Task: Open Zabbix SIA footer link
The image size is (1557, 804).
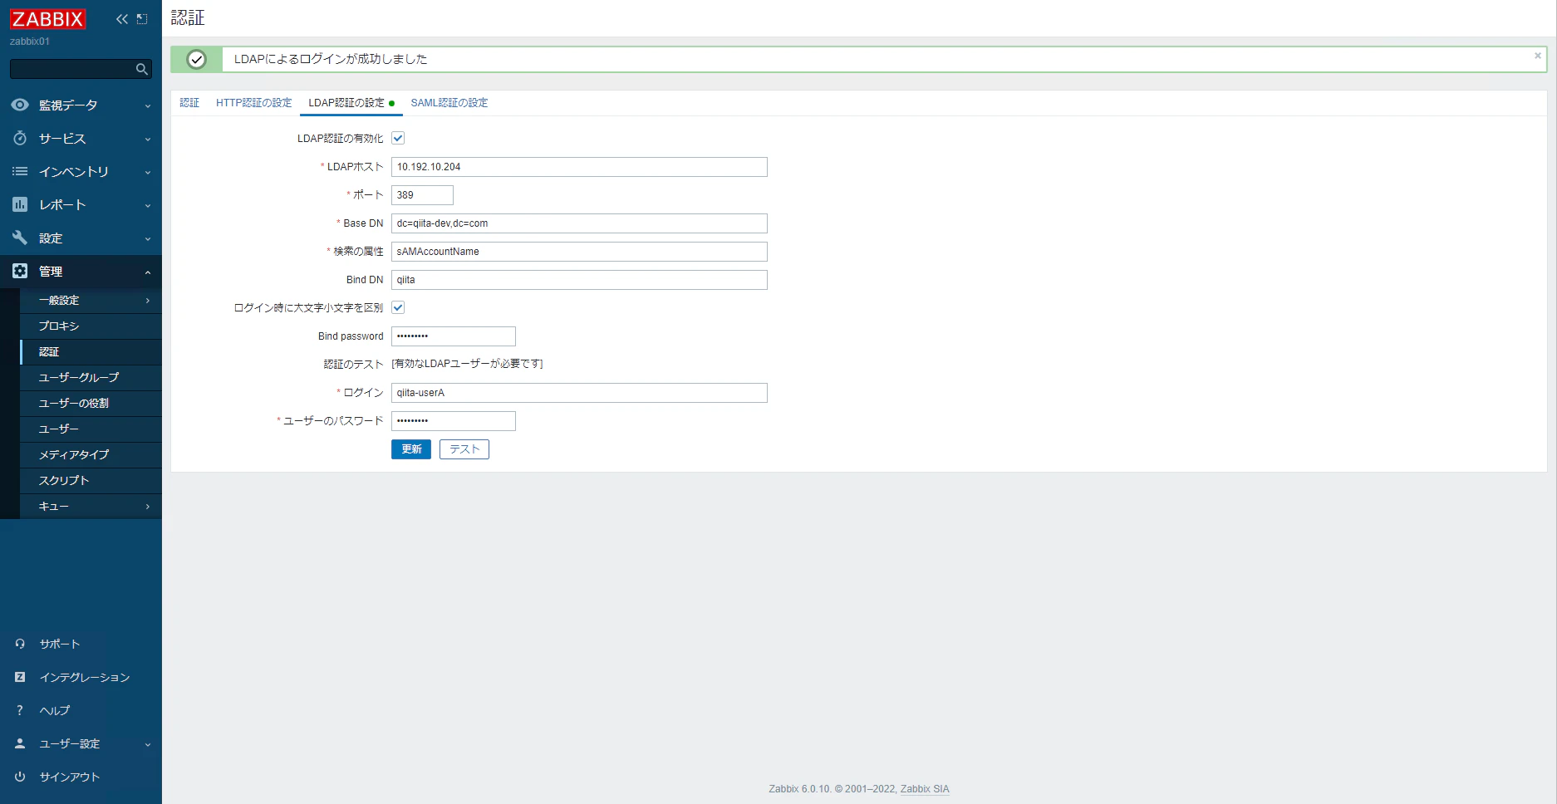Action: 925,789
